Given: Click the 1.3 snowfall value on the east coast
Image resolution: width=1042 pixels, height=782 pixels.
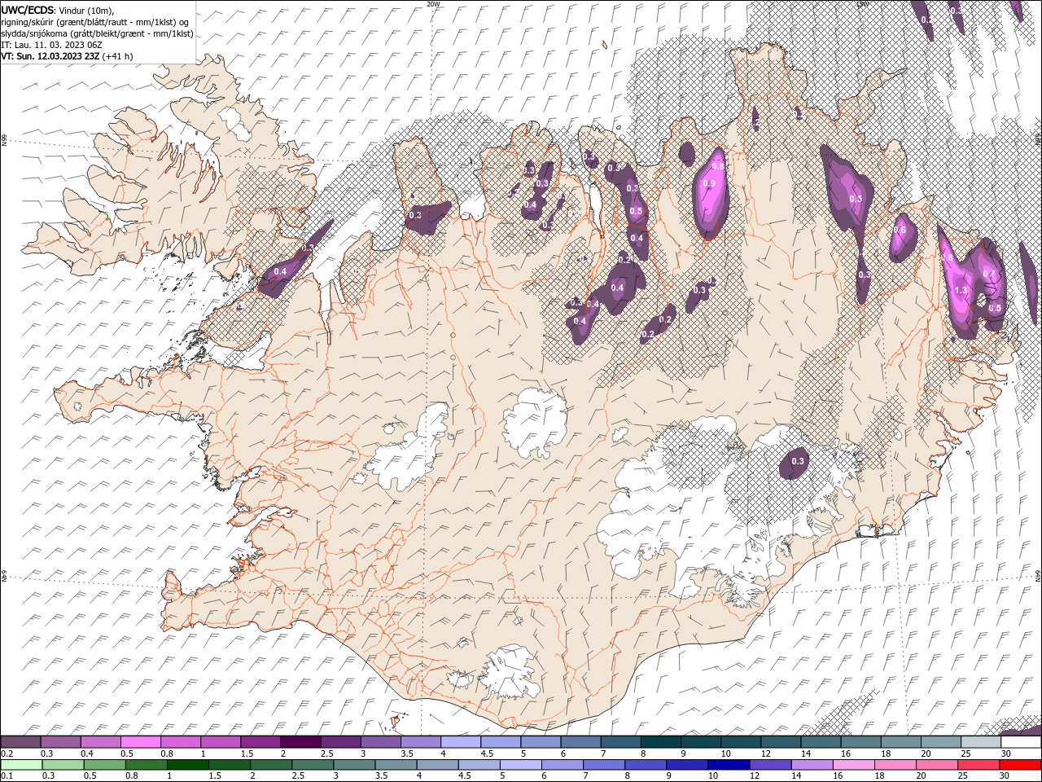Looking at the screenshot, I should 960,290.
